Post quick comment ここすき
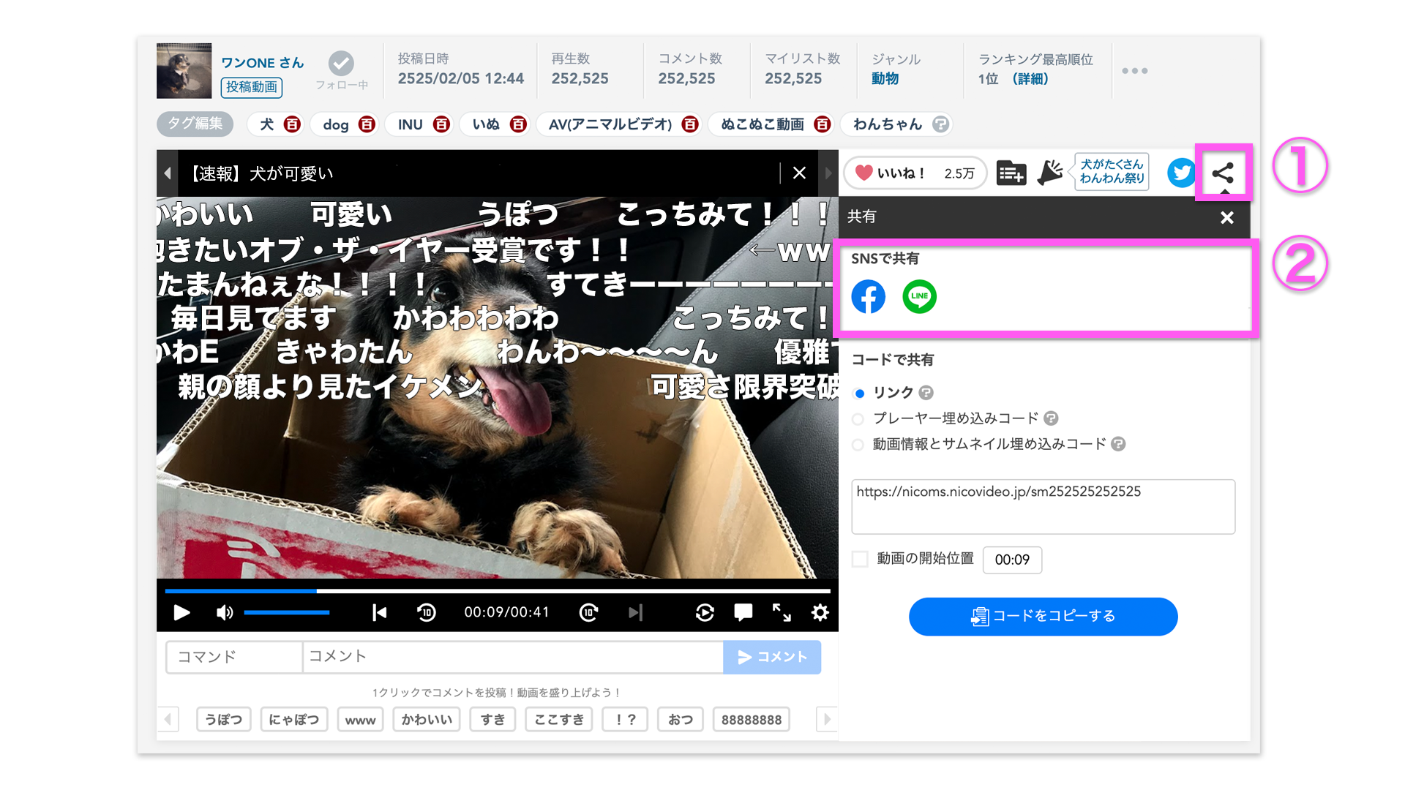 click(x=559, y=720)
